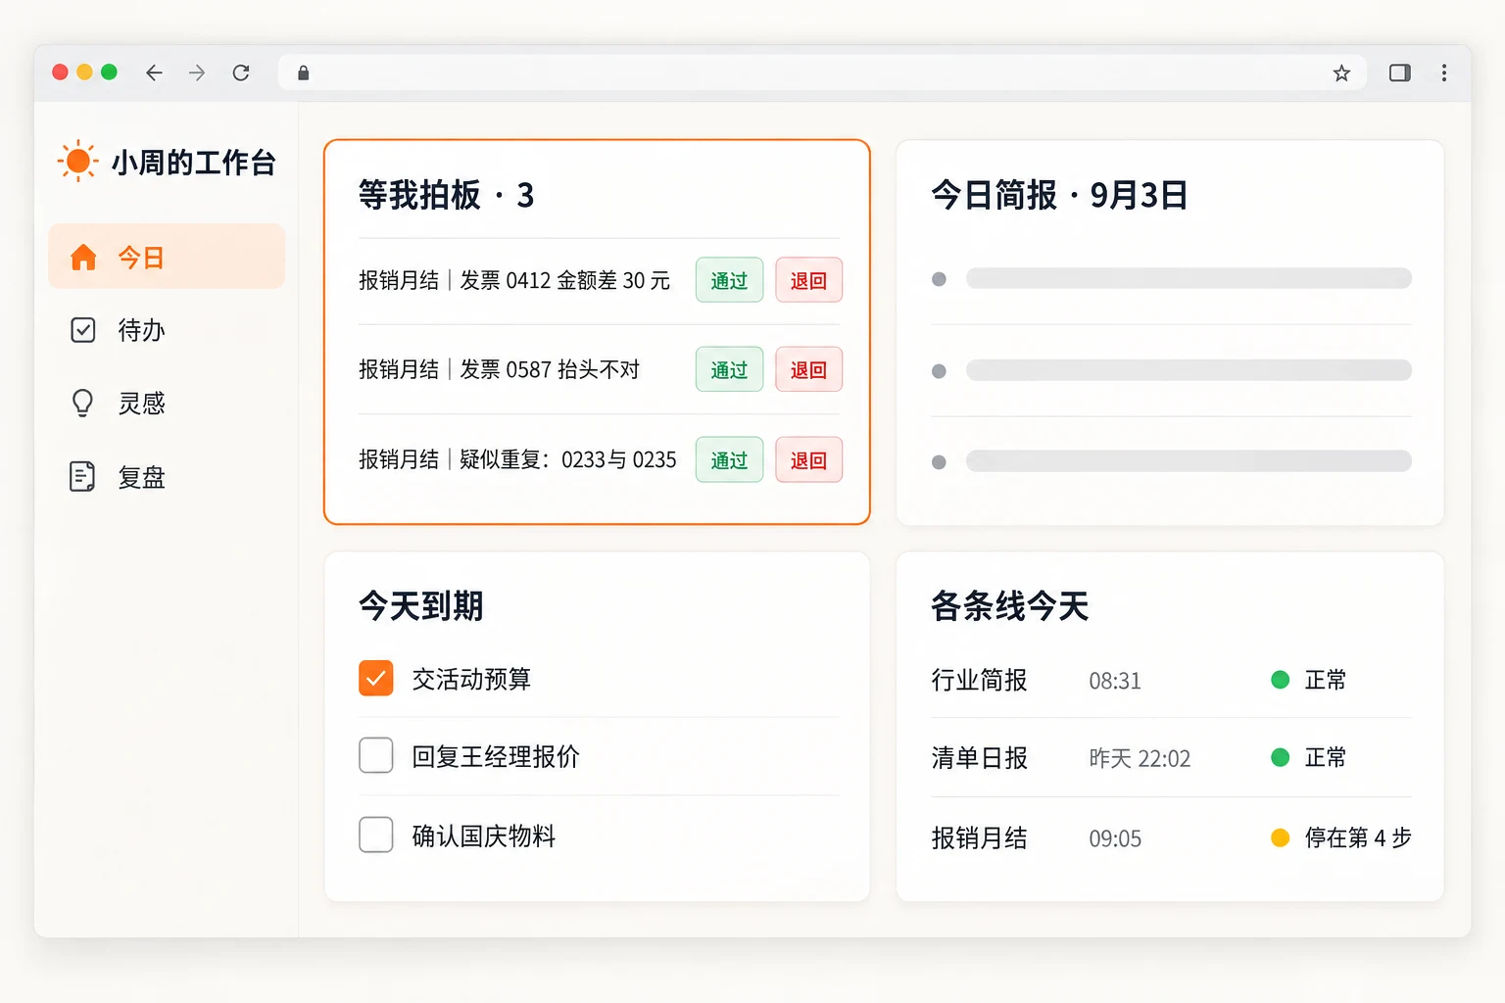
Task: Click the browser forward arrow
Action: [197, 72]
